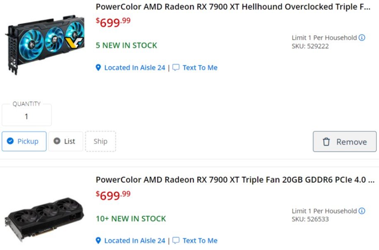The image size is (379, 250).
Task: Click the info icon beside Hellhound's household limit
Action: [362, 38]
